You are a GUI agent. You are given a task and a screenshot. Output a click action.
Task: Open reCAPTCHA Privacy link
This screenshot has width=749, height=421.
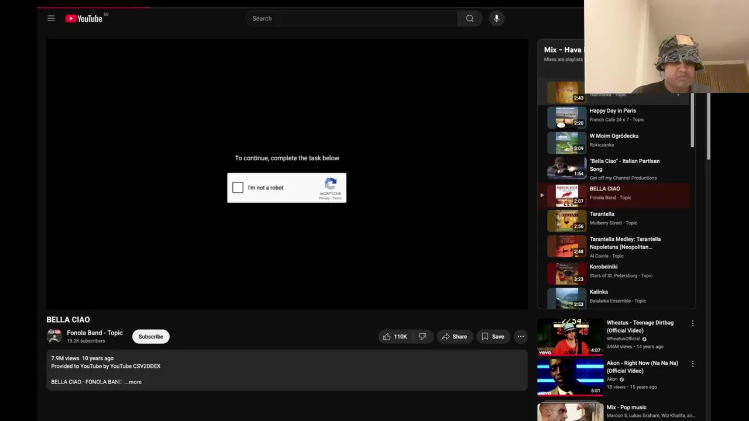324,198
